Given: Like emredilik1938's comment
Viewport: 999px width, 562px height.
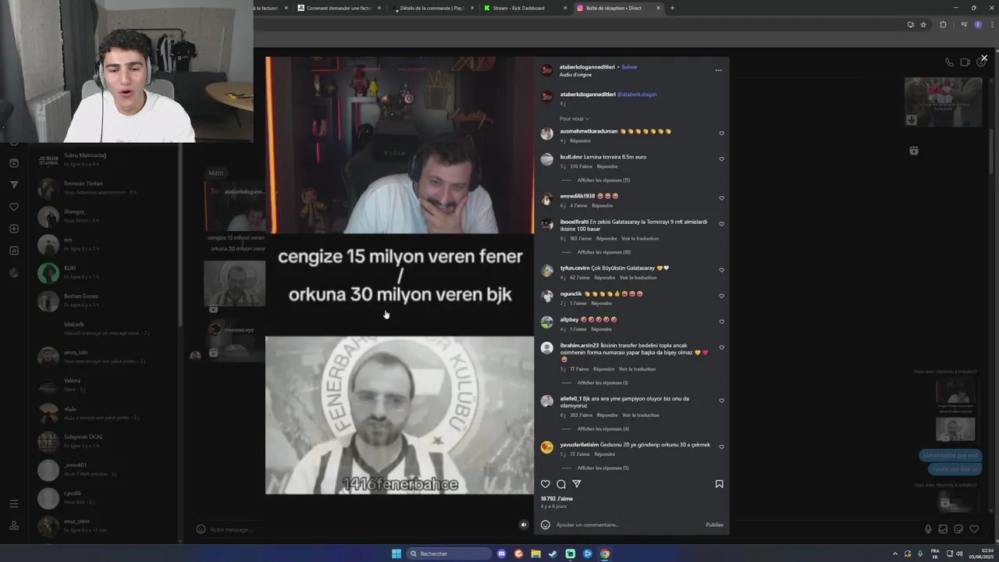Looking at the screenshot, I should (x=721, y=198).
